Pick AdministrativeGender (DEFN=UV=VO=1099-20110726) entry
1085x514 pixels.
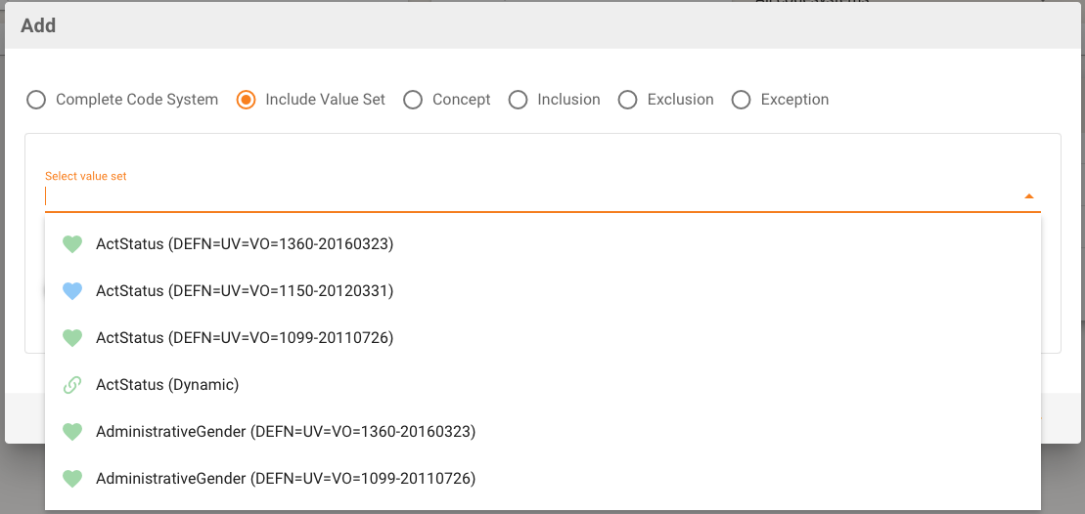(286, 479)
